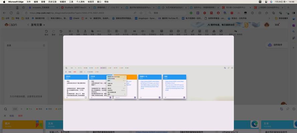The width and height of the screenshot is (297, 133).
Task: Open a new browser tab with plus
Action: click(x=288, y=8)
